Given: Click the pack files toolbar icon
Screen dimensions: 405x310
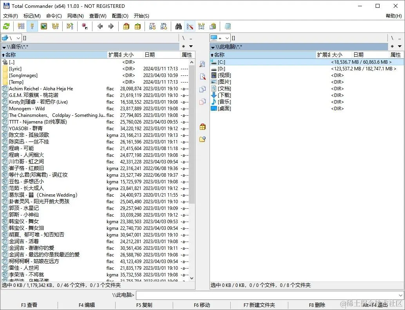Looking at the screenshot, I should [x=126, y=26].
